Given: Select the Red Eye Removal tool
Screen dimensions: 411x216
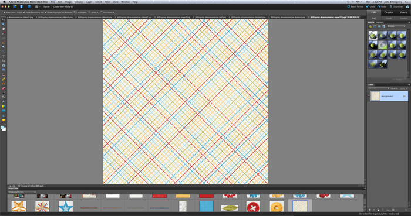Looking at the screenshot, I should click(4, 75).
